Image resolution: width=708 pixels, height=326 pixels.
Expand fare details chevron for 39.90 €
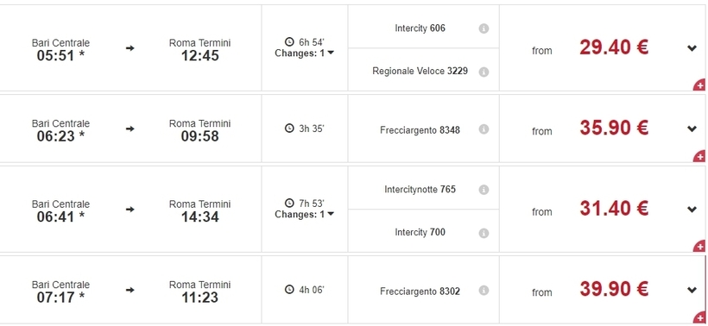pyautogui.click(x=692, y=290)
